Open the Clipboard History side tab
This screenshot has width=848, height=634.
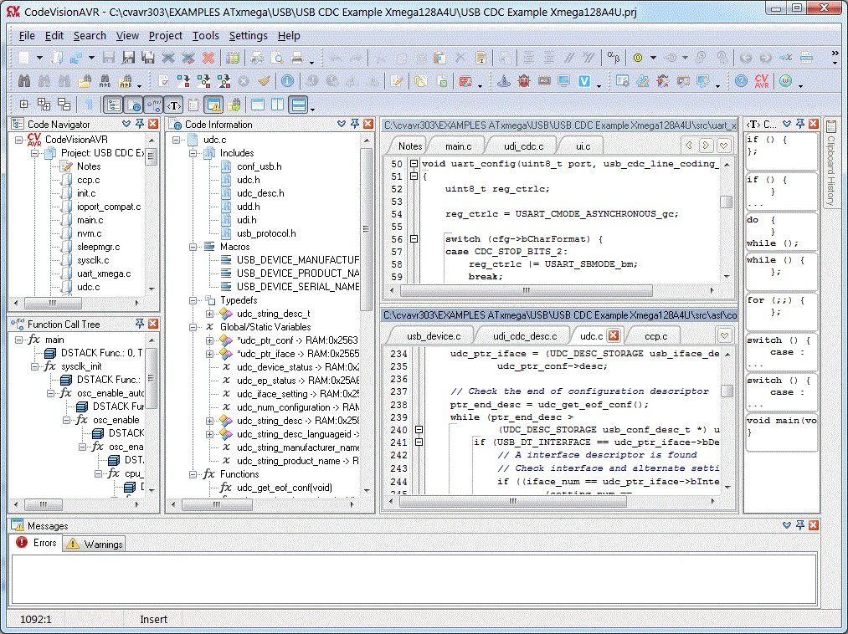(x=831, y=163)
